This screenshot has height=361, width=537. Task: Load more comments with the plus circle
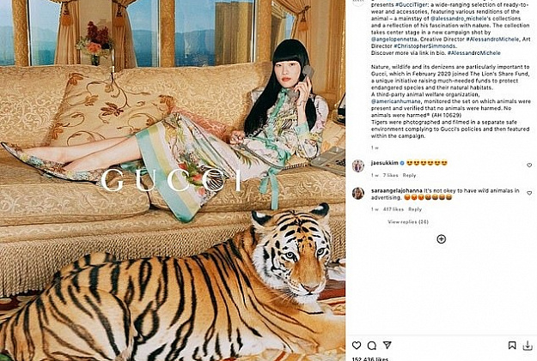(x=442, y=239)
